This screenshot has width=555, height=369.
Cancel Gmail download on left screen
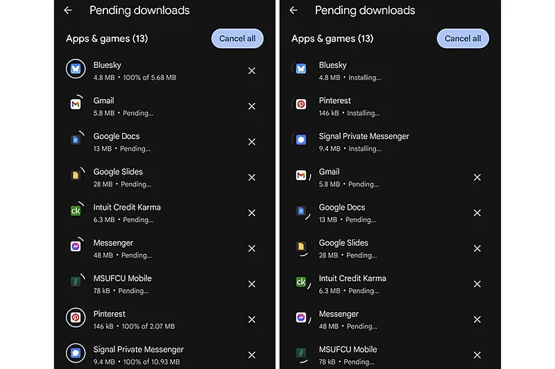[x=252, y=107]
